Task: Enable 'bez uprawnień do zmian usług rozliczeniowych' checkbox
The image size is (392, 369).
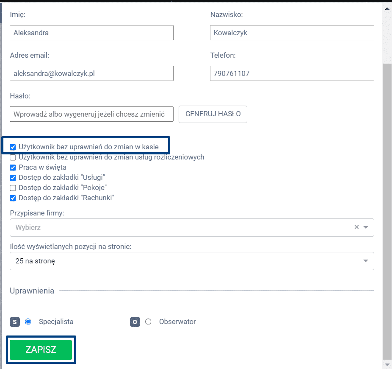Action: tap(13, 157)
